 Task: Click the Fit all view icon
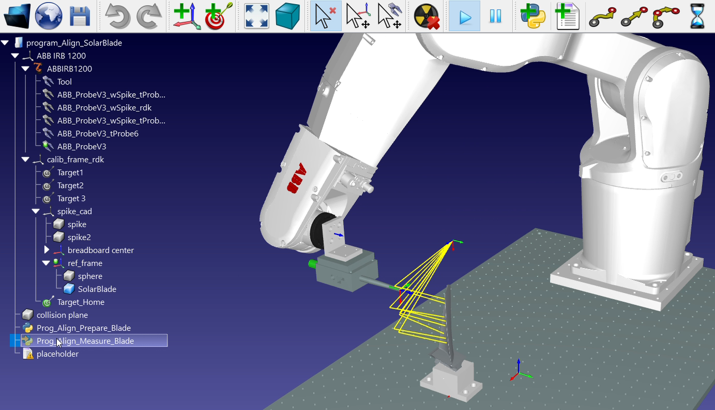pyautogui.click(x=256, y=17)
